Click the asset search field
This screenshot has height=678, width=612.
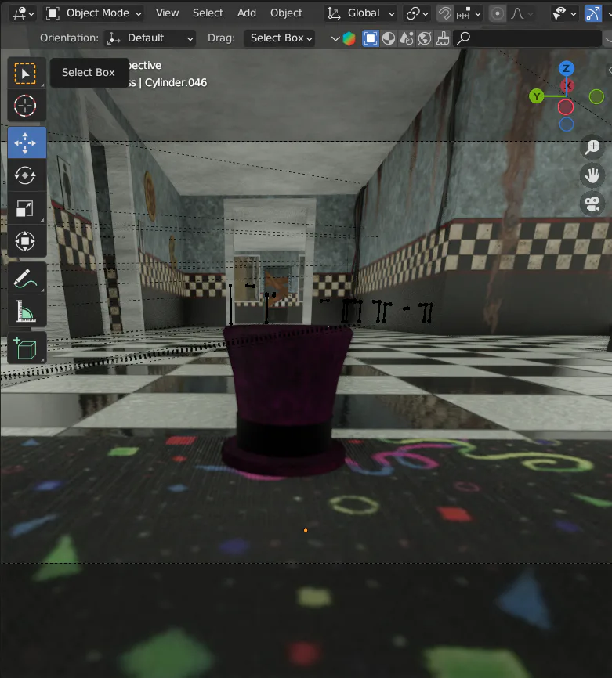(527, 38)
